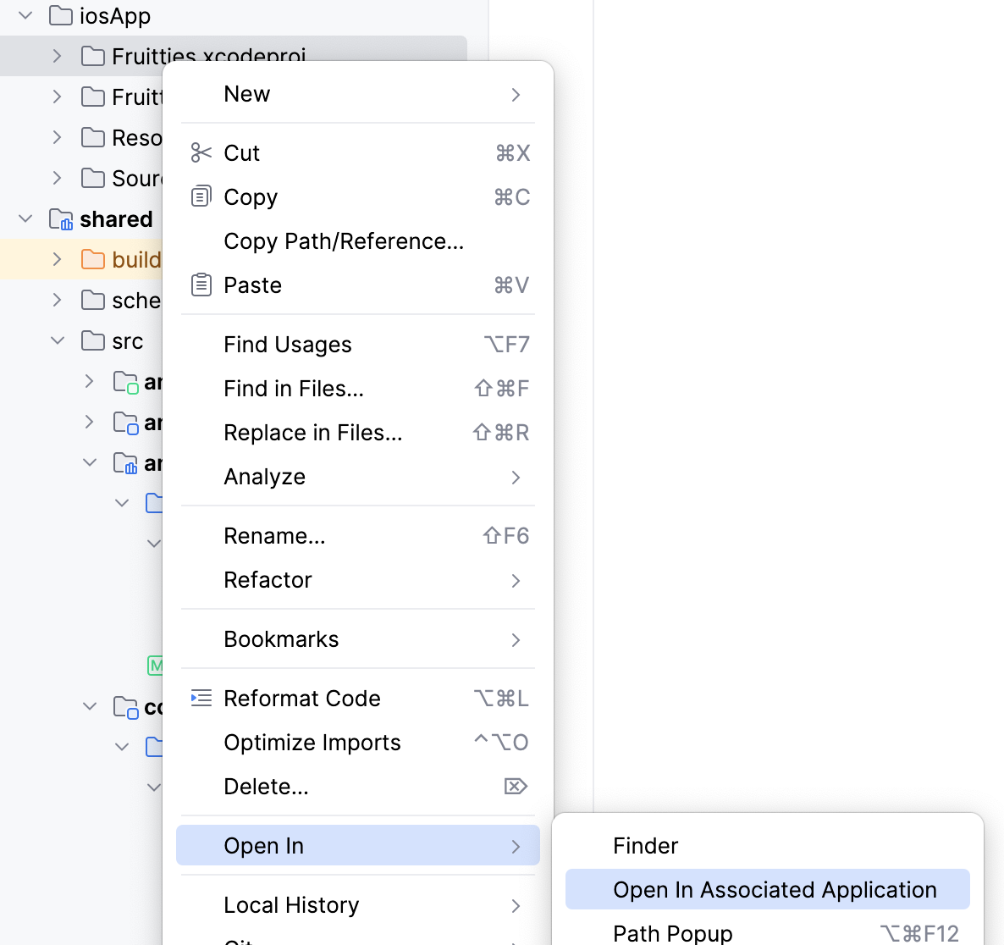Click the iosApp folder icon
Screen dimensions: 1004x945
[61, 16]
